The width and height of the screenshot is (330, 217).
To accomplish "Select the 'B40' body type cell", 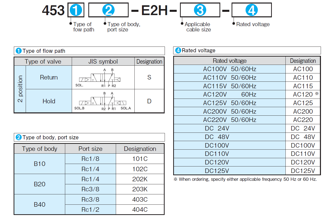I will click(40, 204).
